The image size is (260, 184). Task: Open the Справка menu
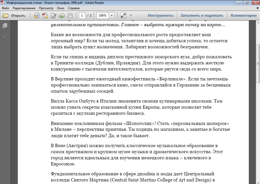[x=74, y=8]
